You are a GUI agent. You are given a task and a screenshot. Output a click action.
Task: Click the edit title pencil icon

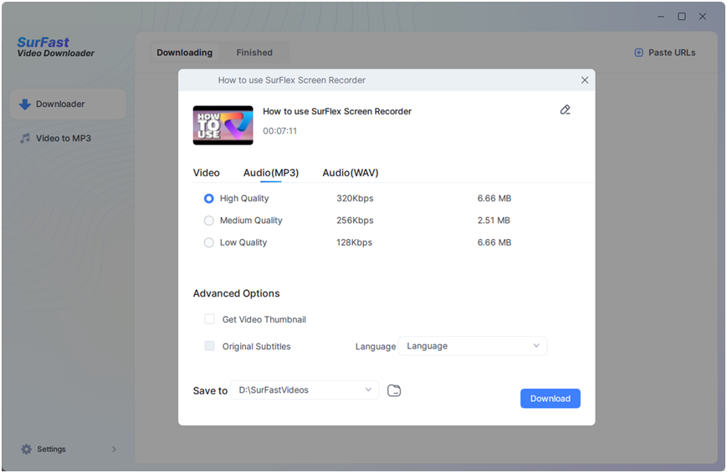coord(566,109)
